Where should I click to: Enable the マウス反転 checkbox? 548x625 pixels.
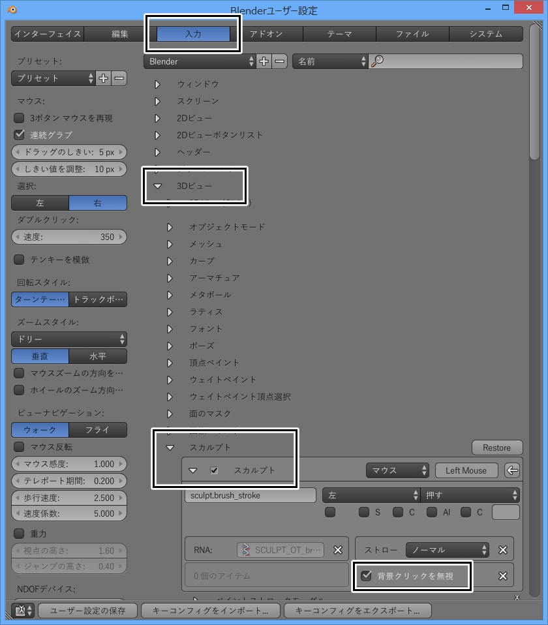click(19, 447)
